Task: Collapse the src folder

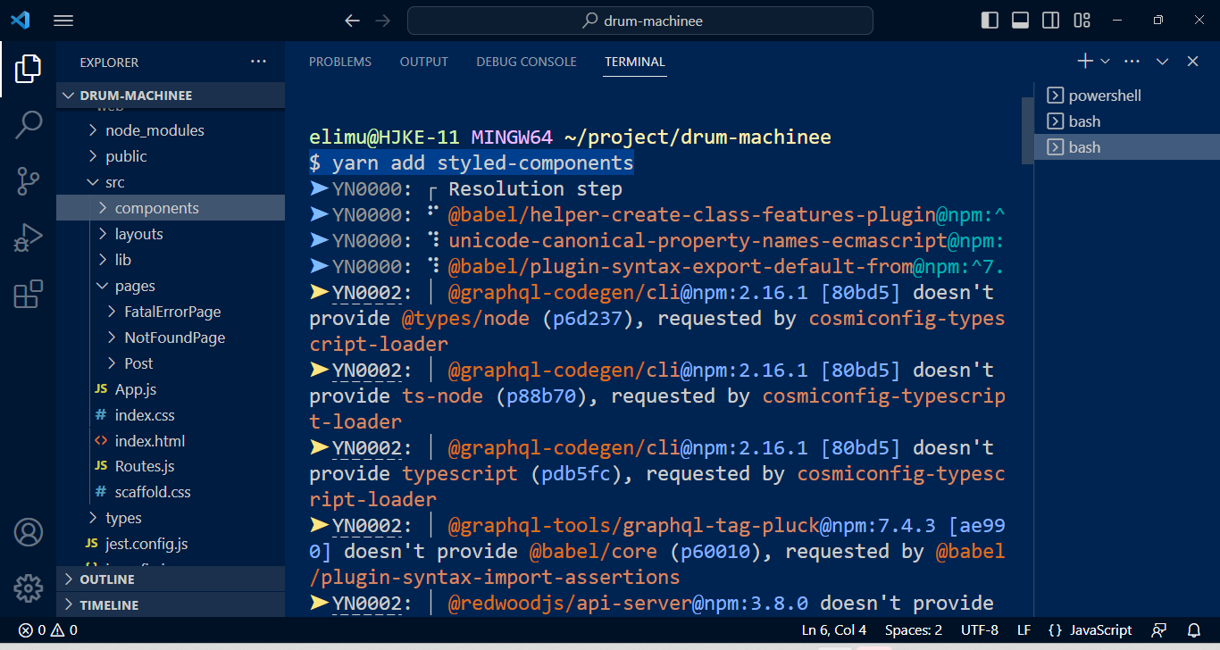Action: tap(171, 182)
